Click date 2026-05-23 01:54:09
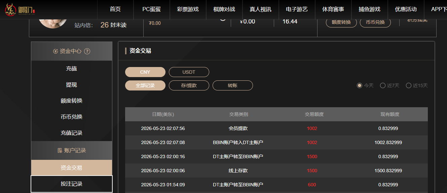447x193 pixels. pyautogui.click(x=163, y=185)
